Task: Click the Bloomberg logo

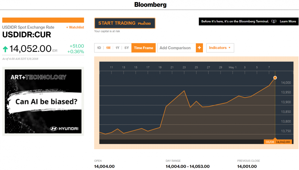Action: (150, 5)
